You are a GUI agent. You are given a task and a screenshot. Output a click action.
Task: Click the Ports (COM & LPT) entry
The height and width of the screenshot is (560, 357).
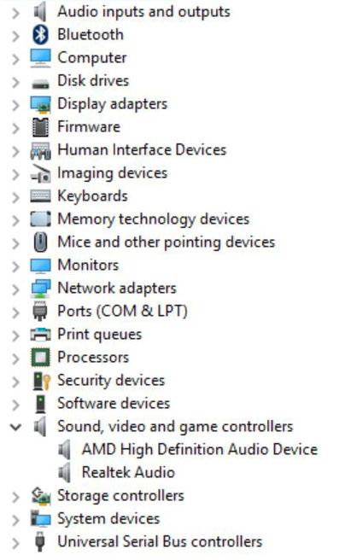point(123,312)
